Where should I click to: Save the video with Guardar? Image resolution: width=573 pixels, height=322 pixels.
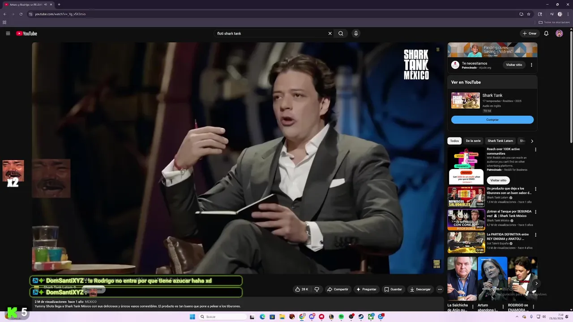(393, 289)
